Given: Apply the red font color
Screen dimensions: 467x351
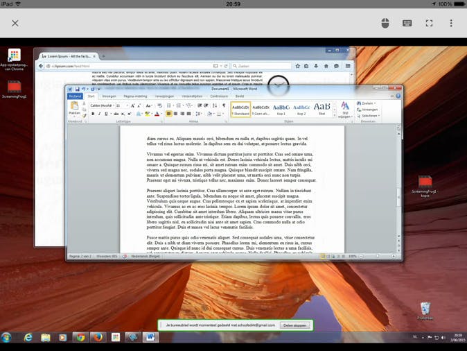Looking at the screenshot, I should [x=157, y=114].
